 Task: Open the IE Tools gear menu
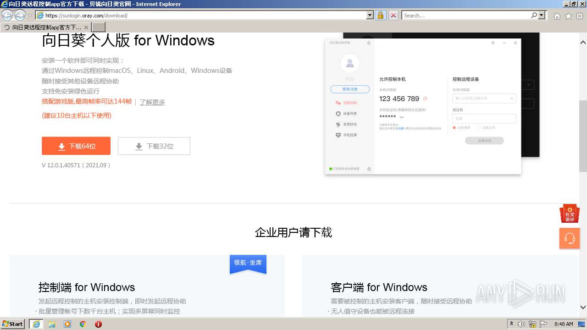(x=580, y=16)
